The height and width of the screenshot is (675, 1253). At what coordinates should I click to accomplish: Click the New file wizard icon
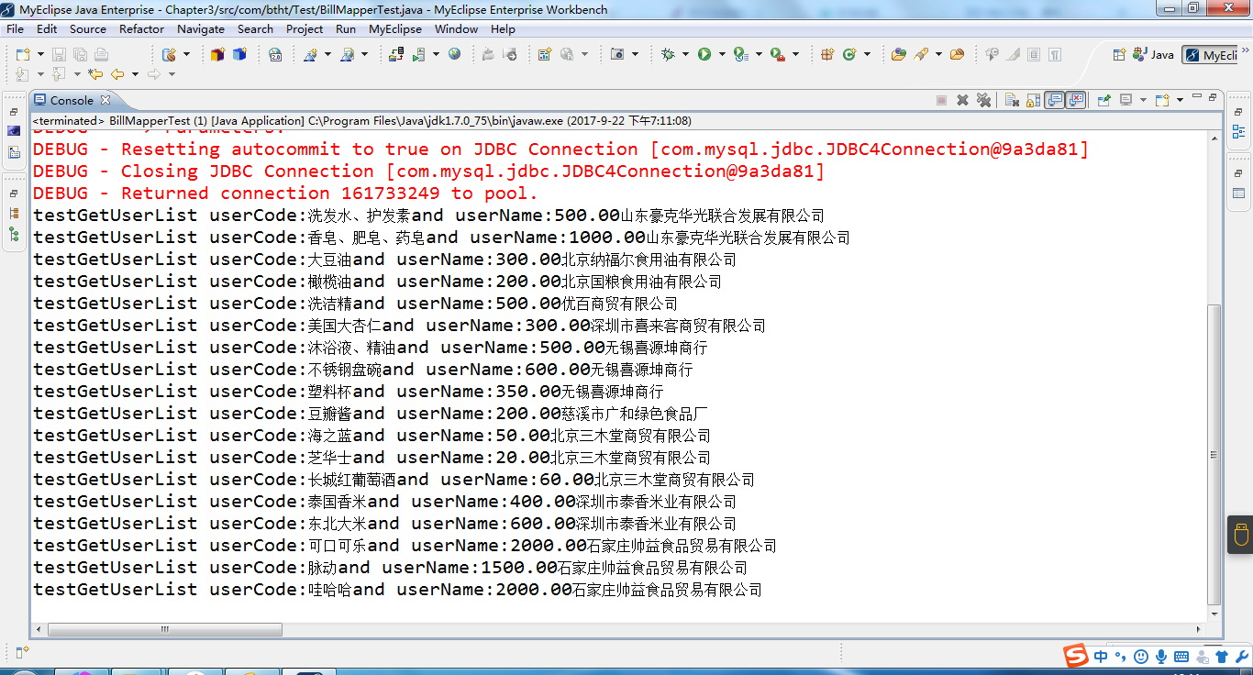23,54
